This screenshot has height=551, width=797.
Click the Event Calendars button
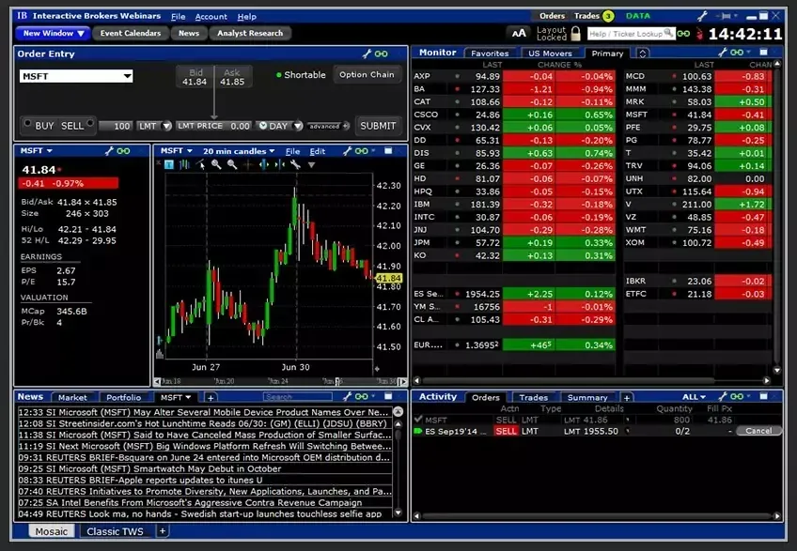click(x=130, y=34)
